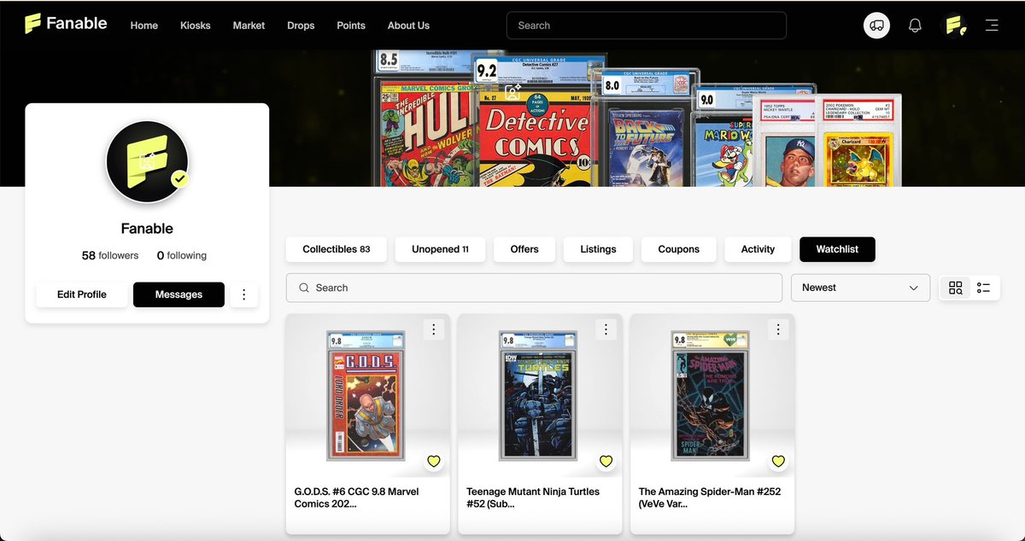View 58 followers list

point(110,255)
